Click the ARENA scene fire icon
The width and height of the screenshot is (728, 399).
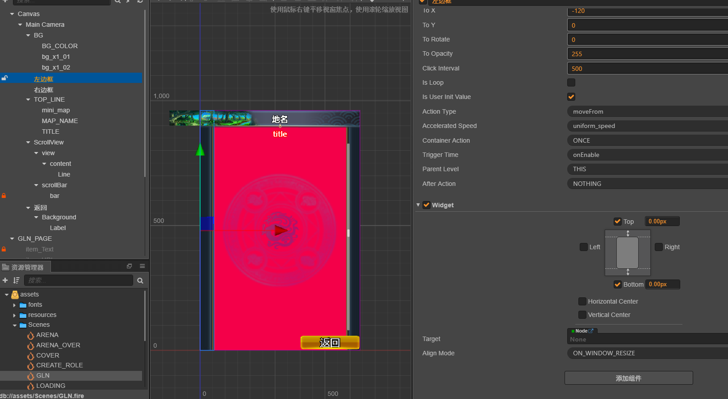click(x=30, y=335)
